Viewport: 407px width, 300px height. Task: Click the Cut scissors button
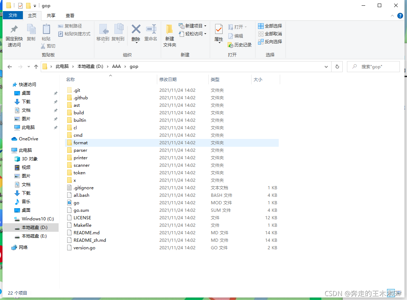tap(48, 46)
